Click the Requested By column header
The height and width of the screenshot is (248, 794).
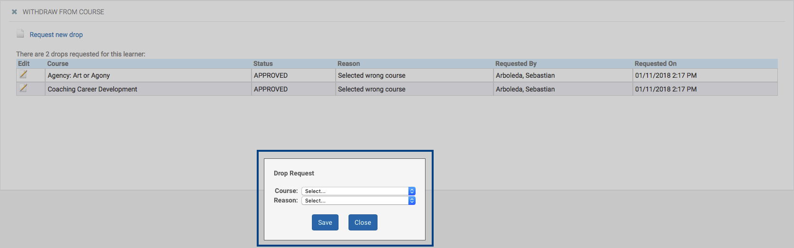tap(516, 64)
